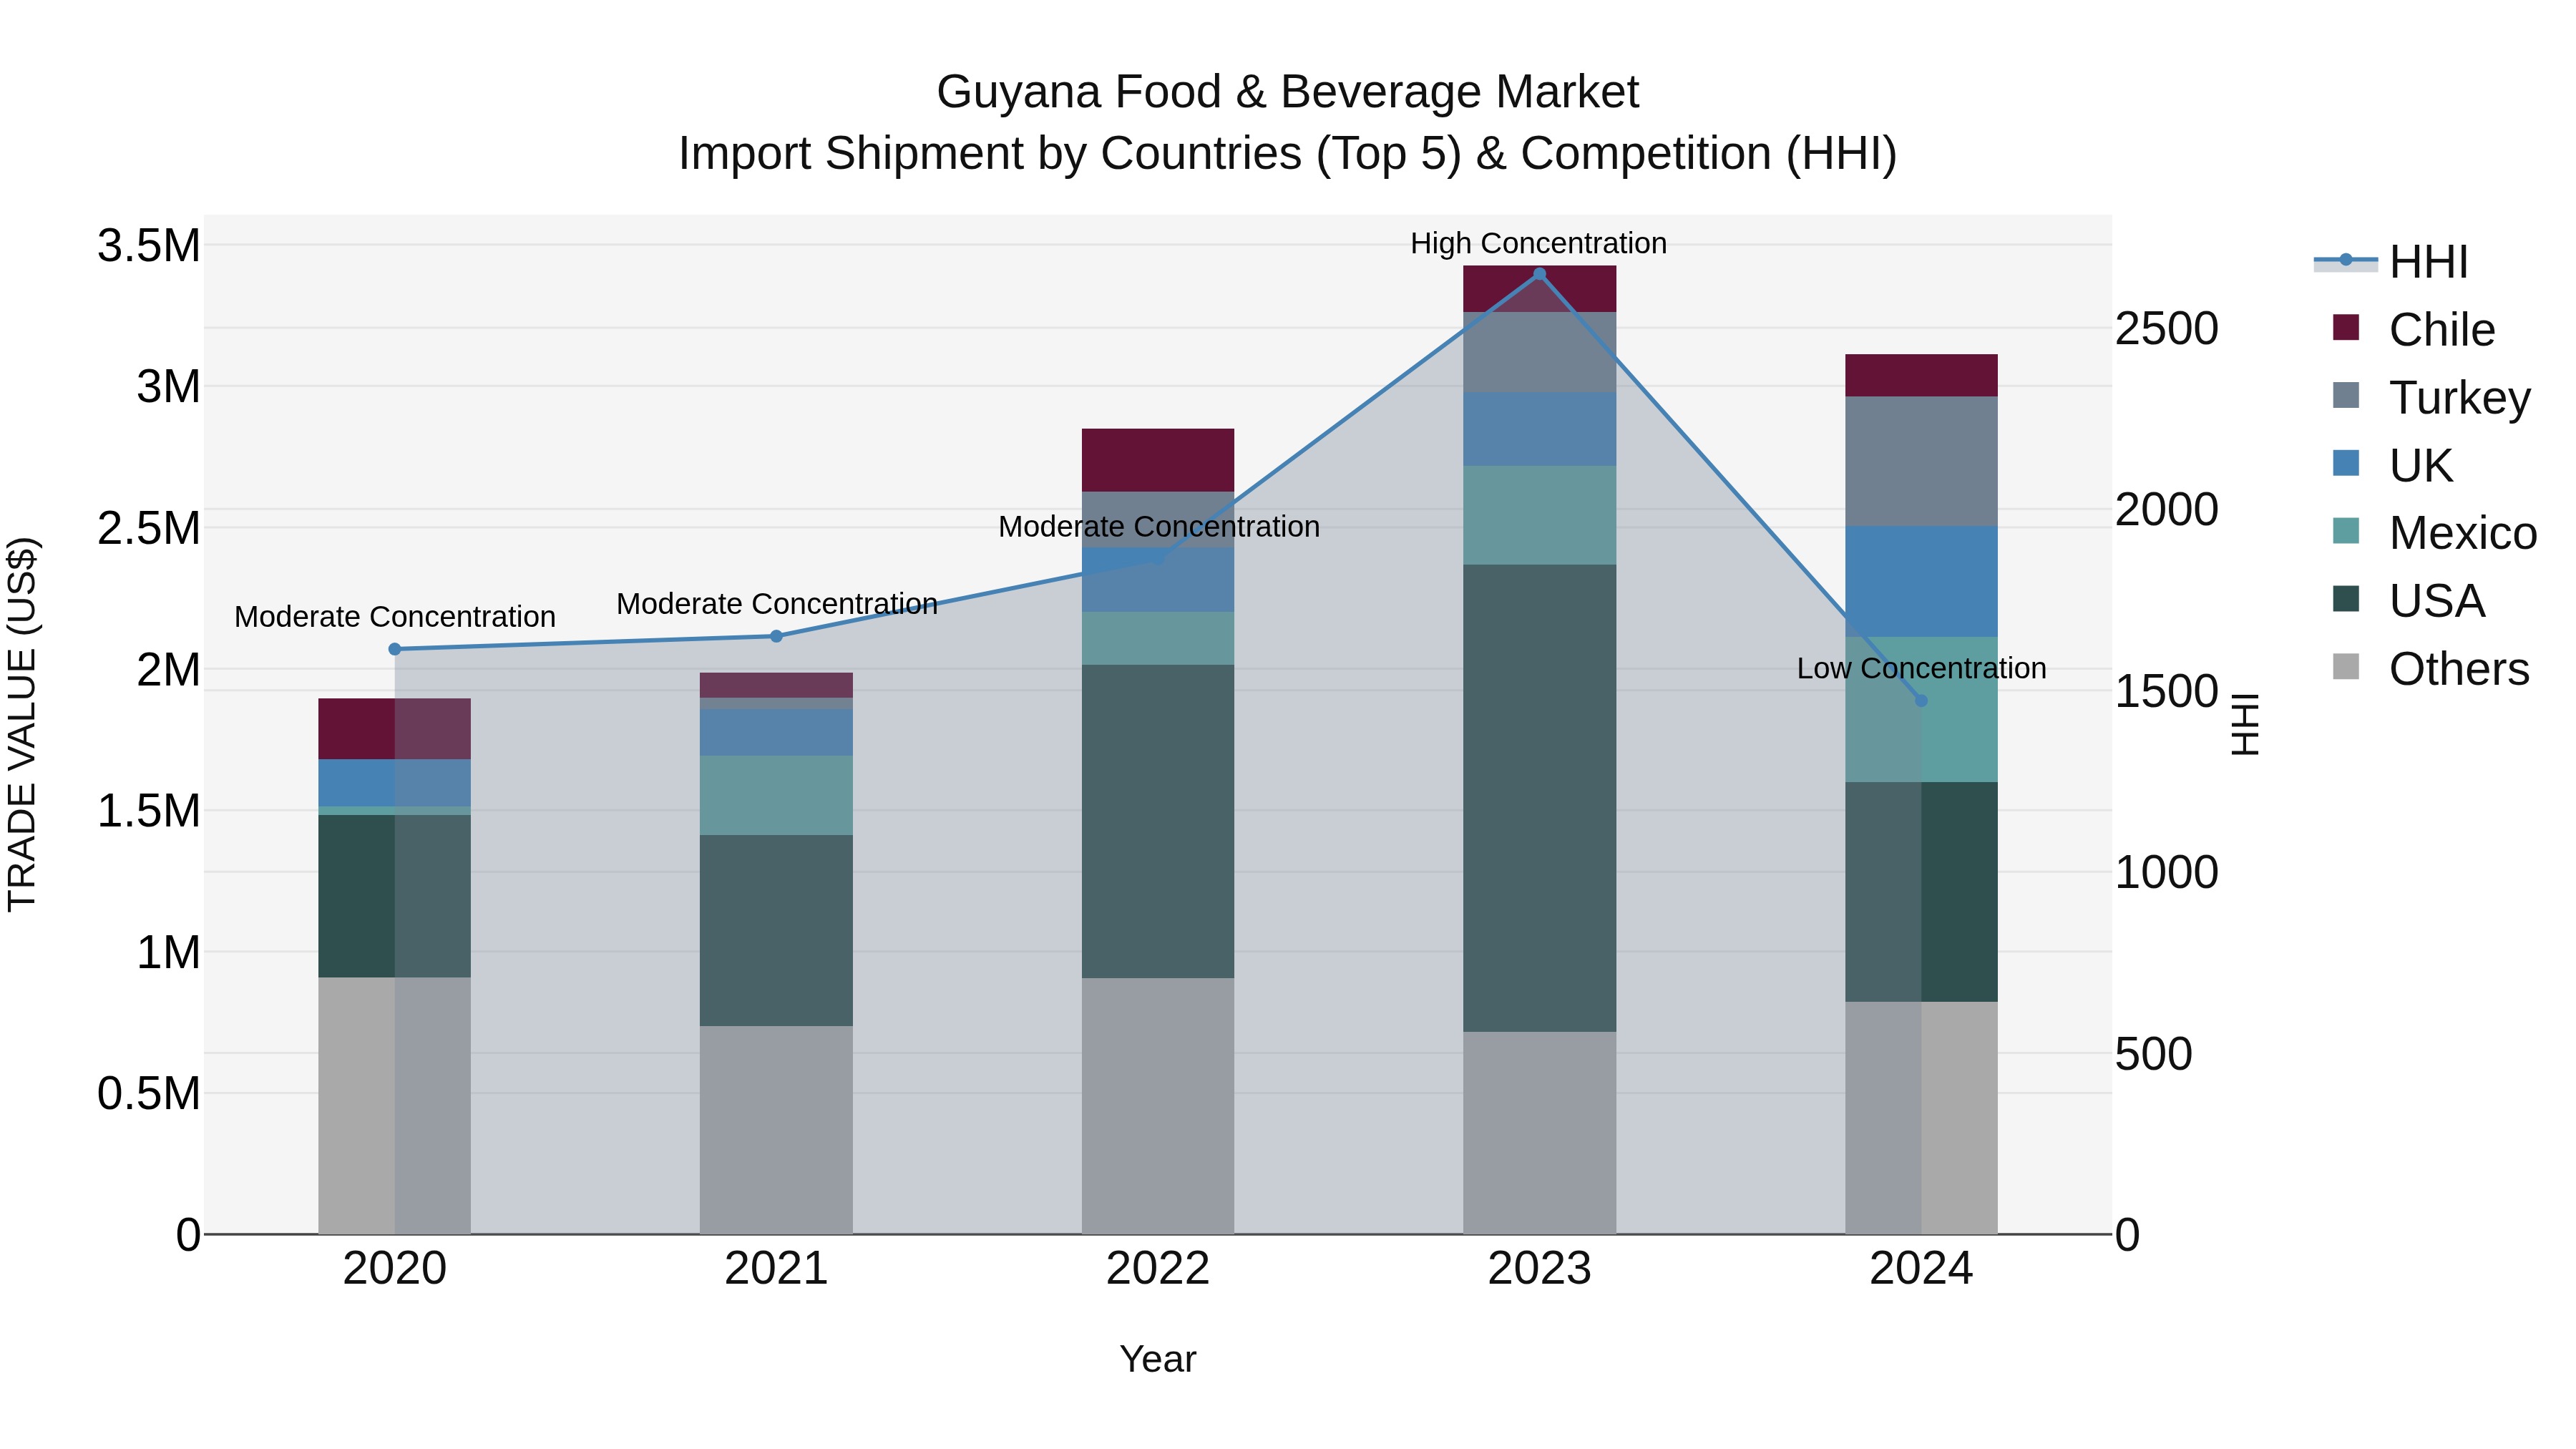Click the 2020 HHI line marker

(395, 649)
